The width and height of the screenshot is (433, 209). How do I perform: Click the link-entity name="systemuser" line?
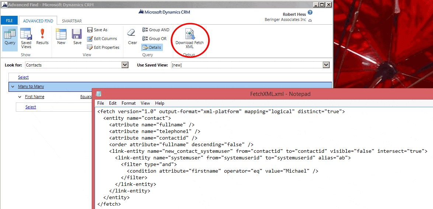coord(233,158)
